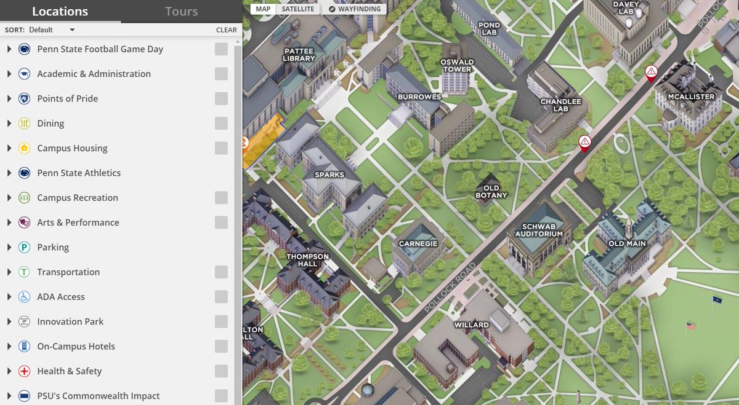Click the Innovation Park icon
Screen dimensions: 739x405
25,321
